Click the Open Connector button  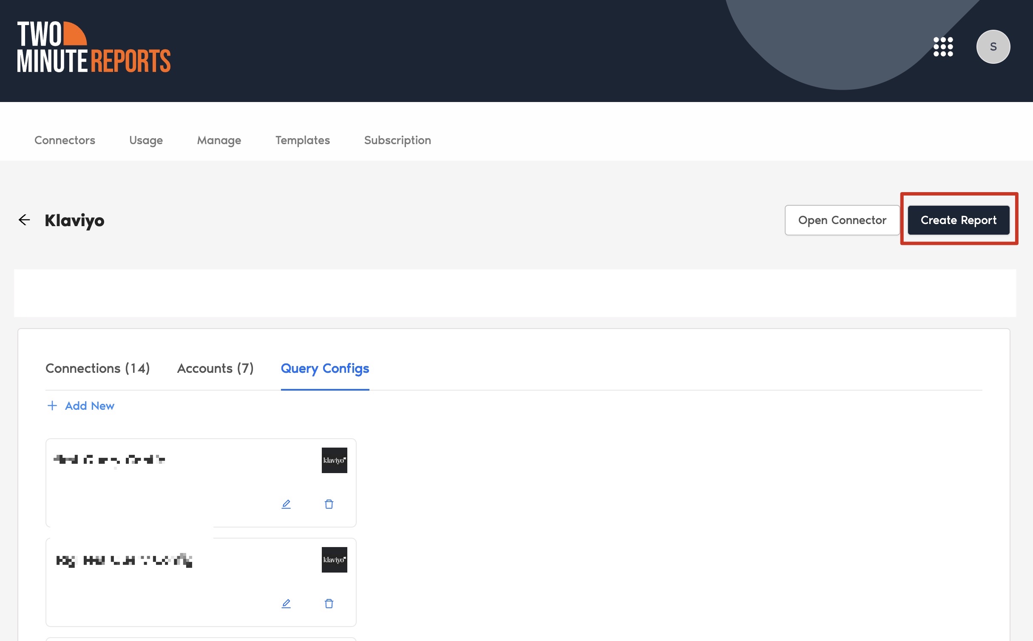point(842,220)
